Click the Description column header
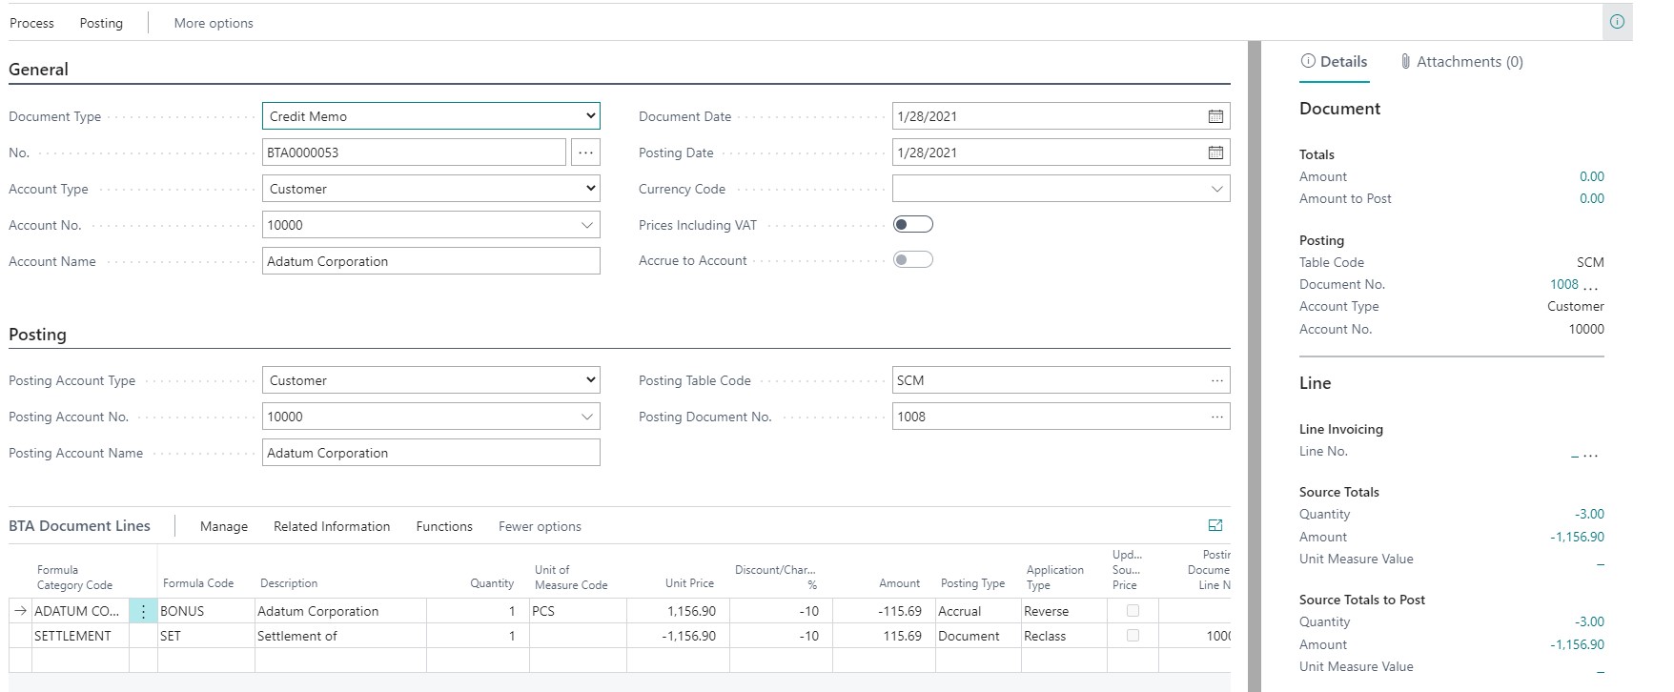 [289, 583]
